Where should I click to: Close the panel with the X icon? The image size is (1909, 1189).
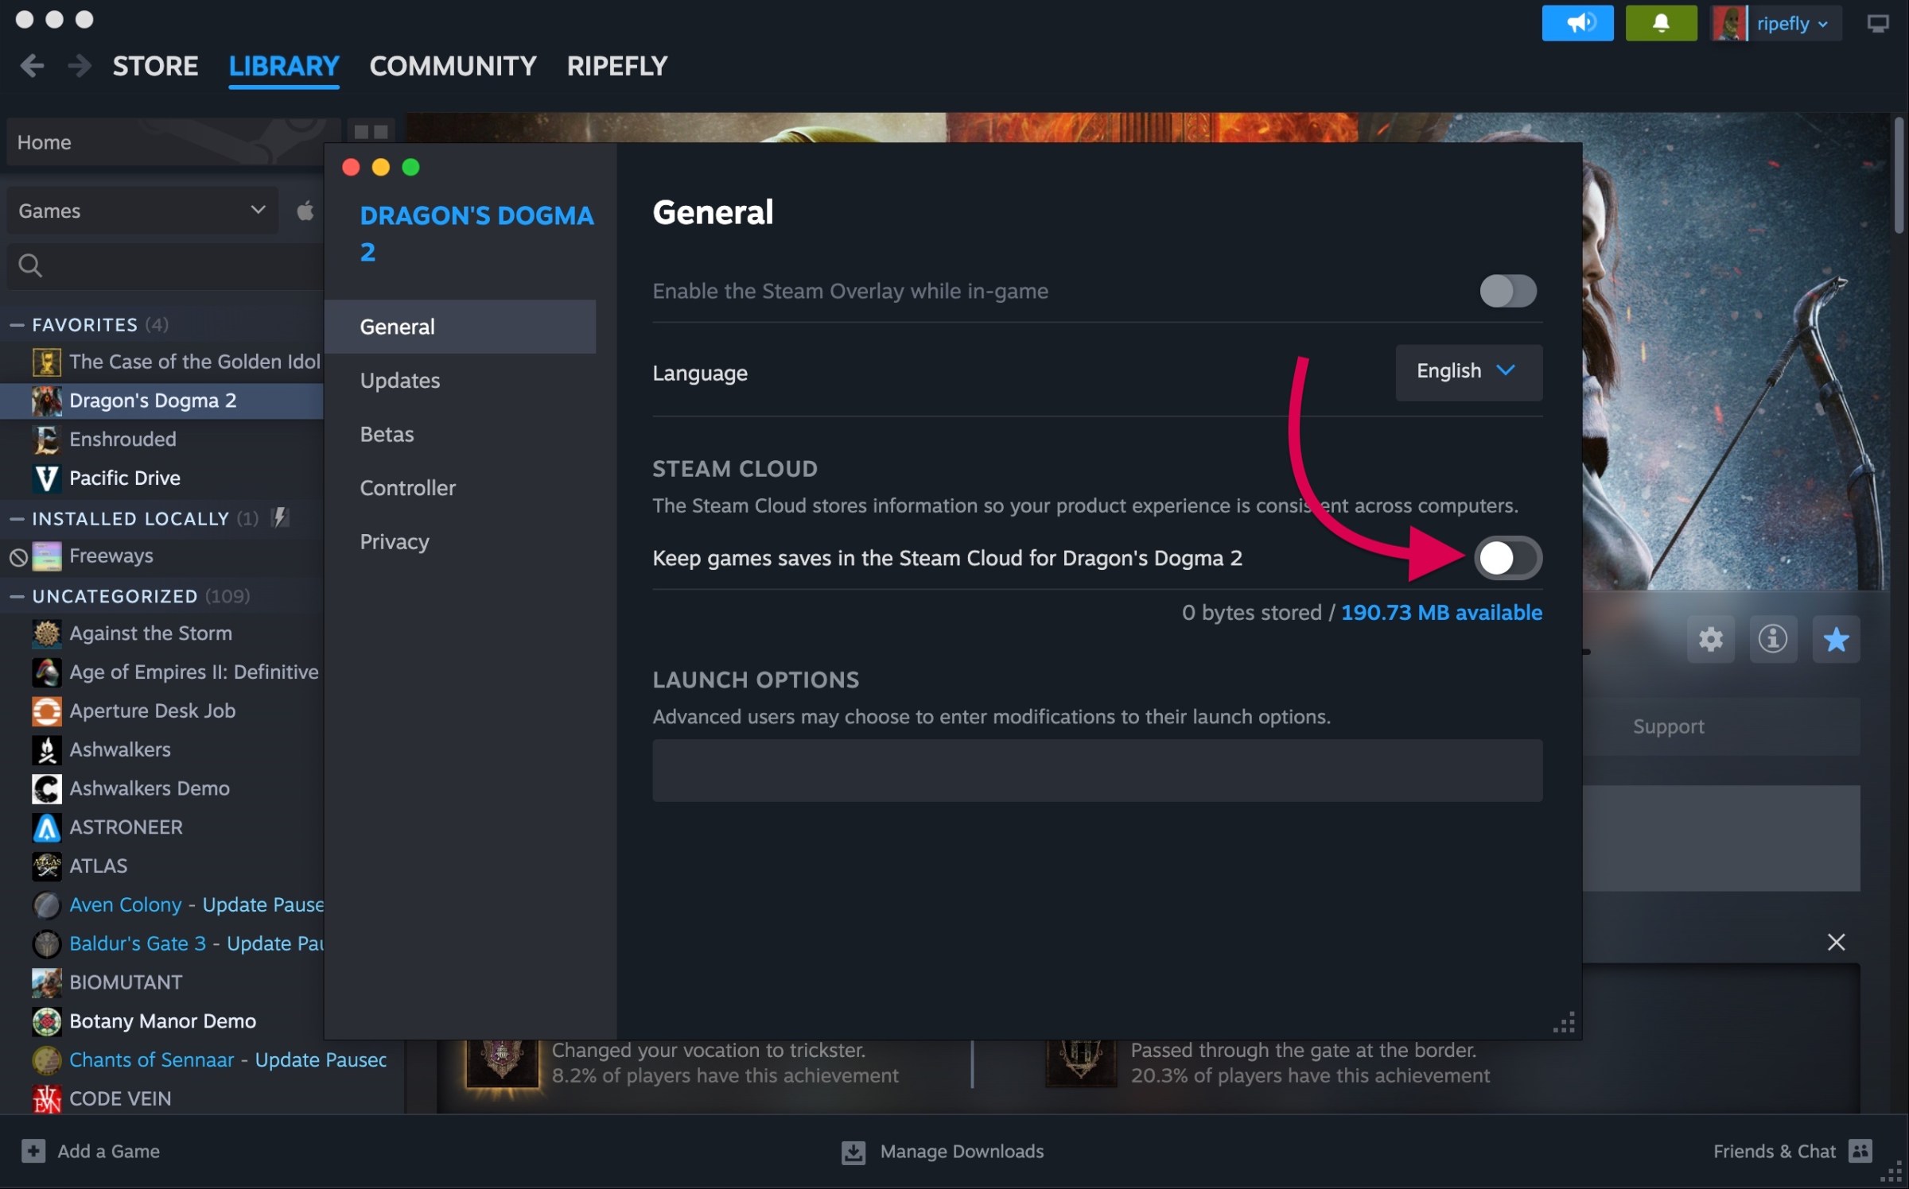(1836, 942)
